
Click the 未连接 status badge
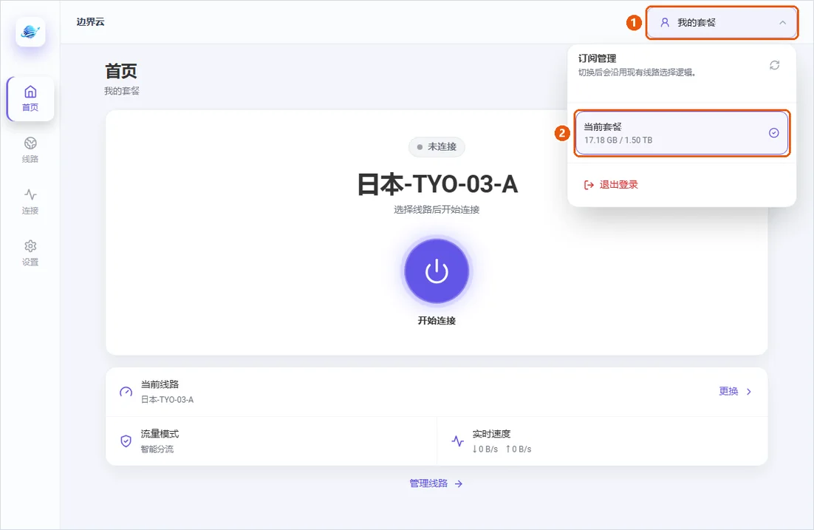coord(437,147)
